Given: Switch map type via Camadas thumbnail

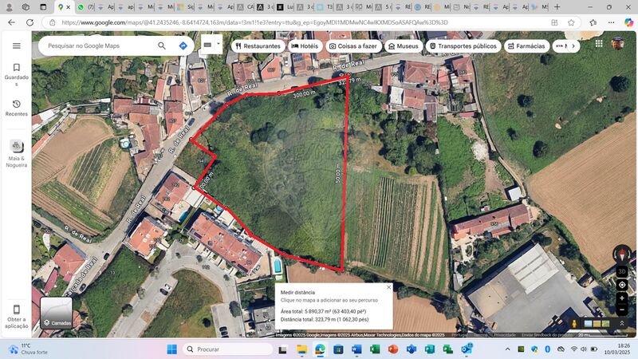Looking at the screenshot, I should click(x=57, y=313).
